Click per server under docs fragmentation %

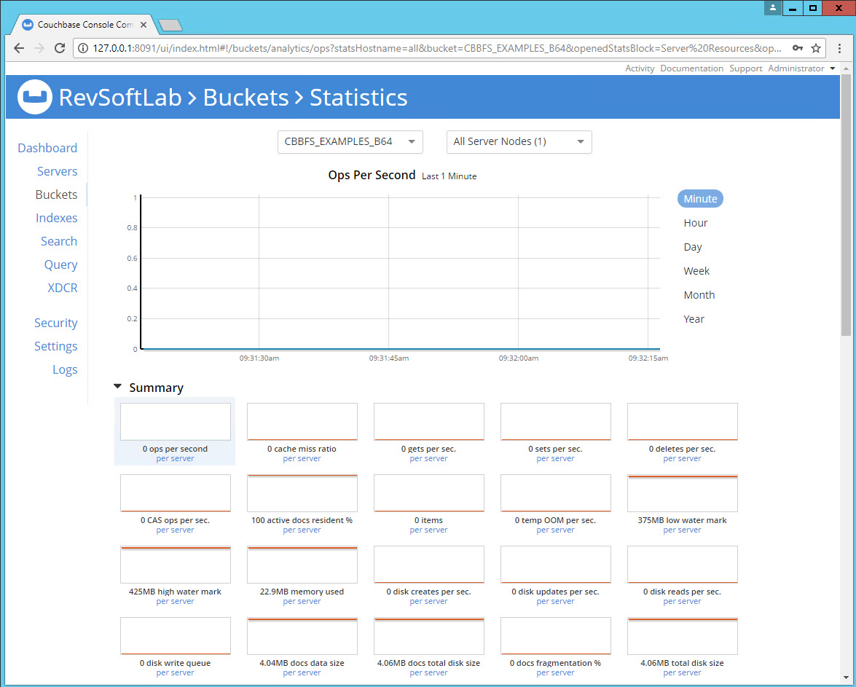click(x=555, y=673)
